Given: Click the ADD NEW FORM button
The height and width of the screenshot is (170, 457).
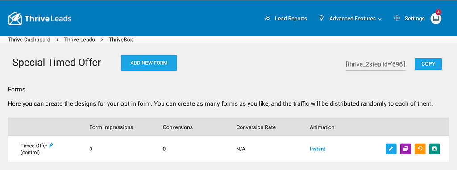Looking at the screenshot, I should [x=149, y=63].
